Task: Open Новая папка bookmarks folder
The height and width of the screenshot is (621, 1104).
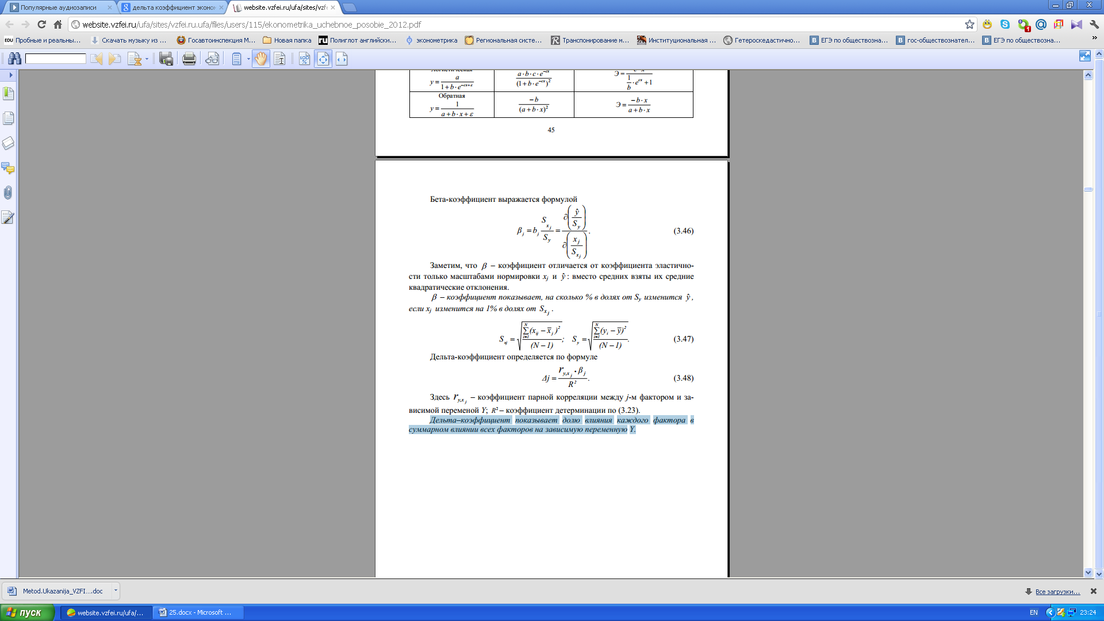Action: [x=287, y=40]
